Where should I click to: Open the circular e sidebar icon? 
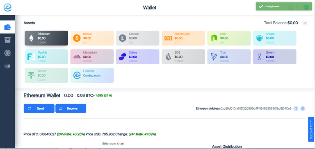coord(7,53)
